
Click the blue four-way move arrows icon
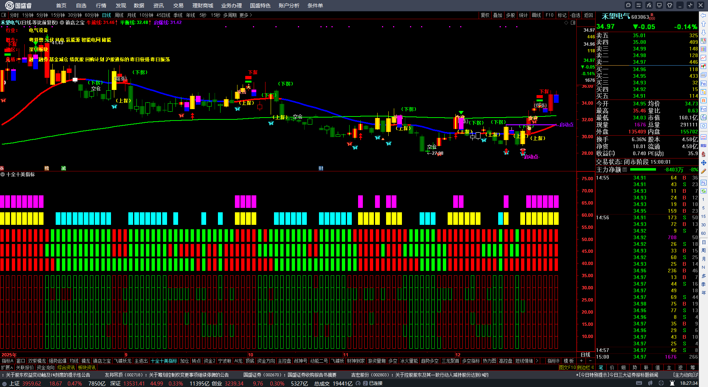tap(704, 163)
